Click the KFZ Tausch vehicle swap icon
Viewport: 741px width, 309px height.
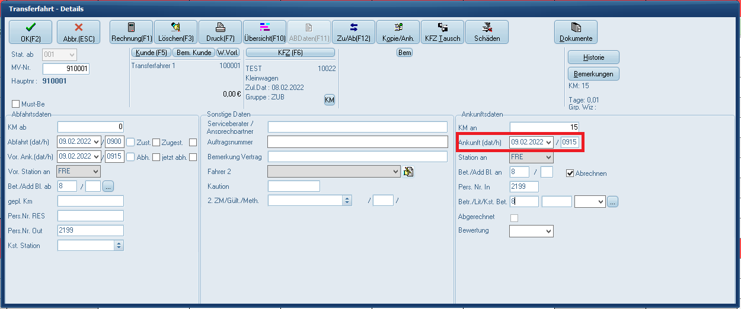tap(442, 32)
